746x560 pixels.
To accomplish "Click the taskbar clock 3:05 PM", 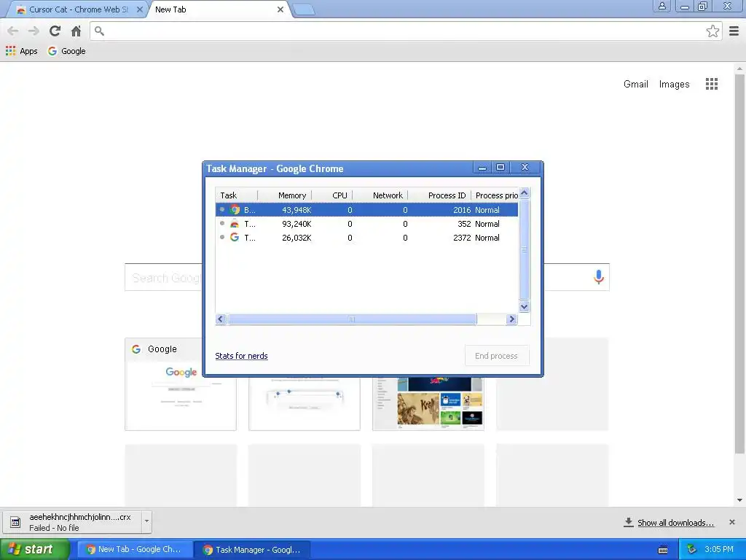I will point(719,550).
